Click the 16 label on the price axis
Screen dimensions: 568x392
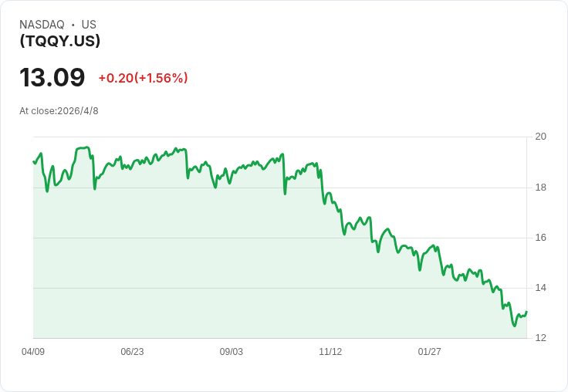[541, 238]
